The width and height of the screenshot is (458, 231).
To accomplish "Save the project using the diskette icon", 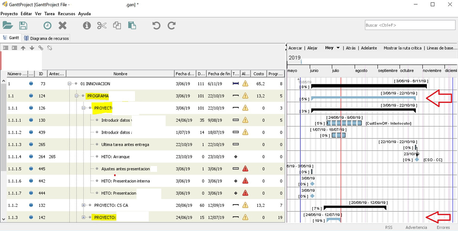I will coord(23,25).
